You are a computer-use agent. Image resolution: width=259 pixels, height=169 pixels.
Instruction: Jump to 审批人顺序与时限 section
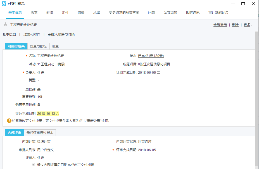61,34
